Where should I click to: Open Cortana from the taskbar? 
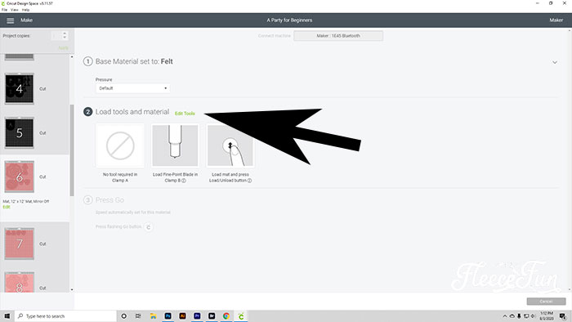click(123, 316)
